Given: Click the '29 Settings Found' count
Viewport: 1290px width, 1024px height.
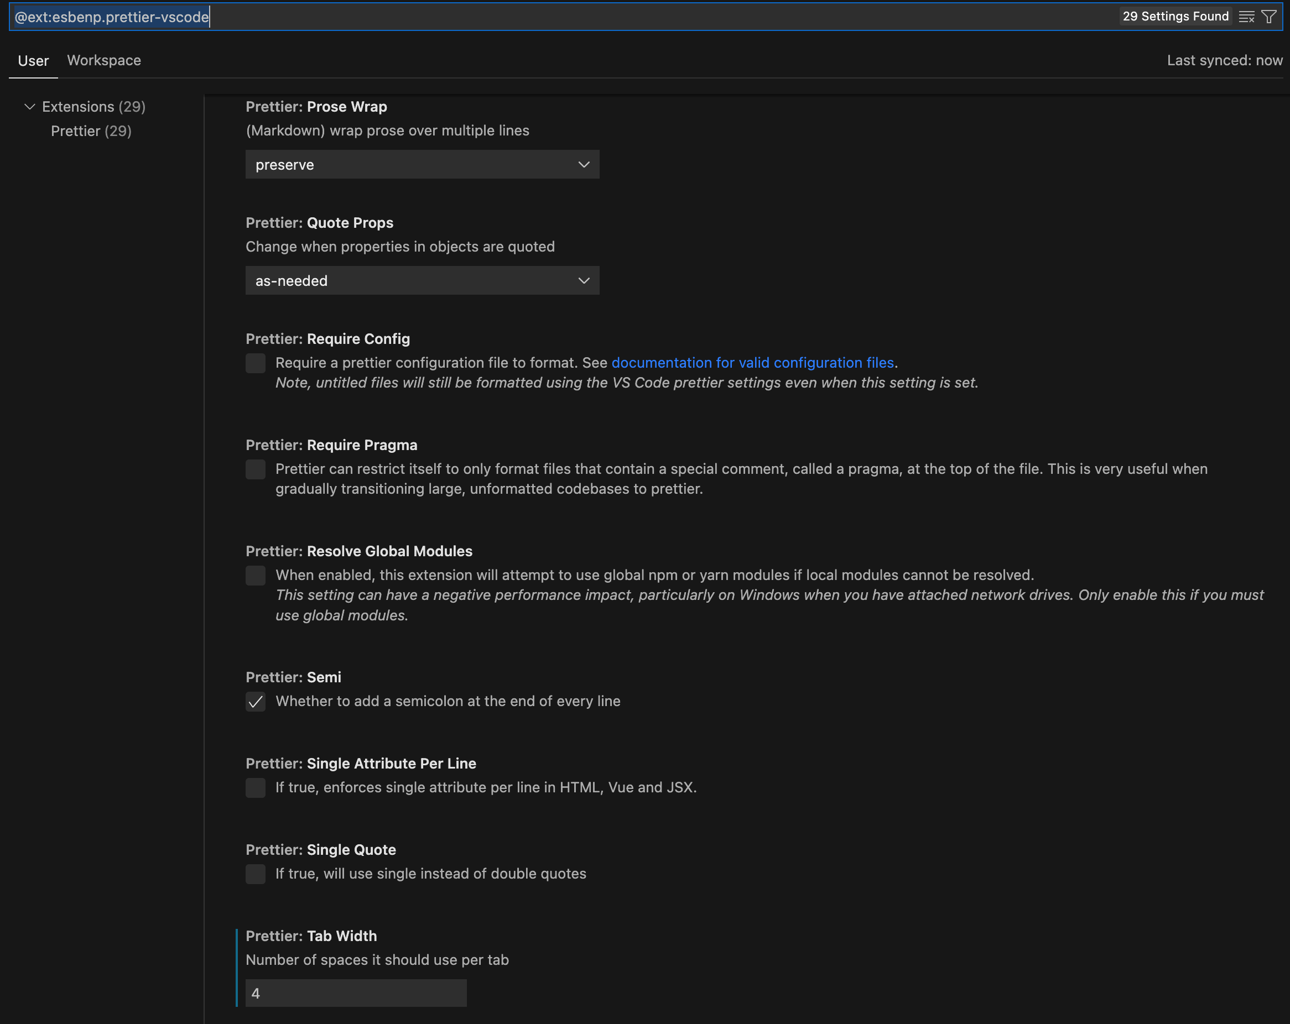Looking at the screenshot, I should [x=1175, y=16].
